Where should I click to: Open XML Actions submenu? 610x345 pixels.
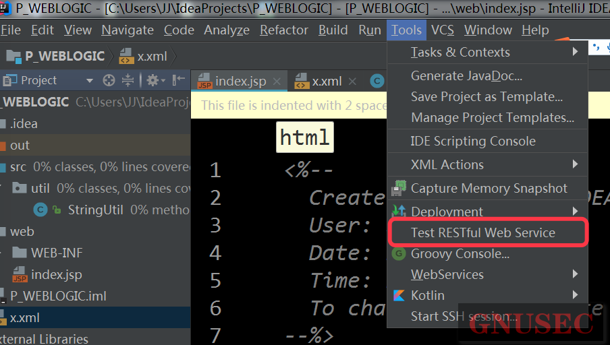tap(487, 164)
